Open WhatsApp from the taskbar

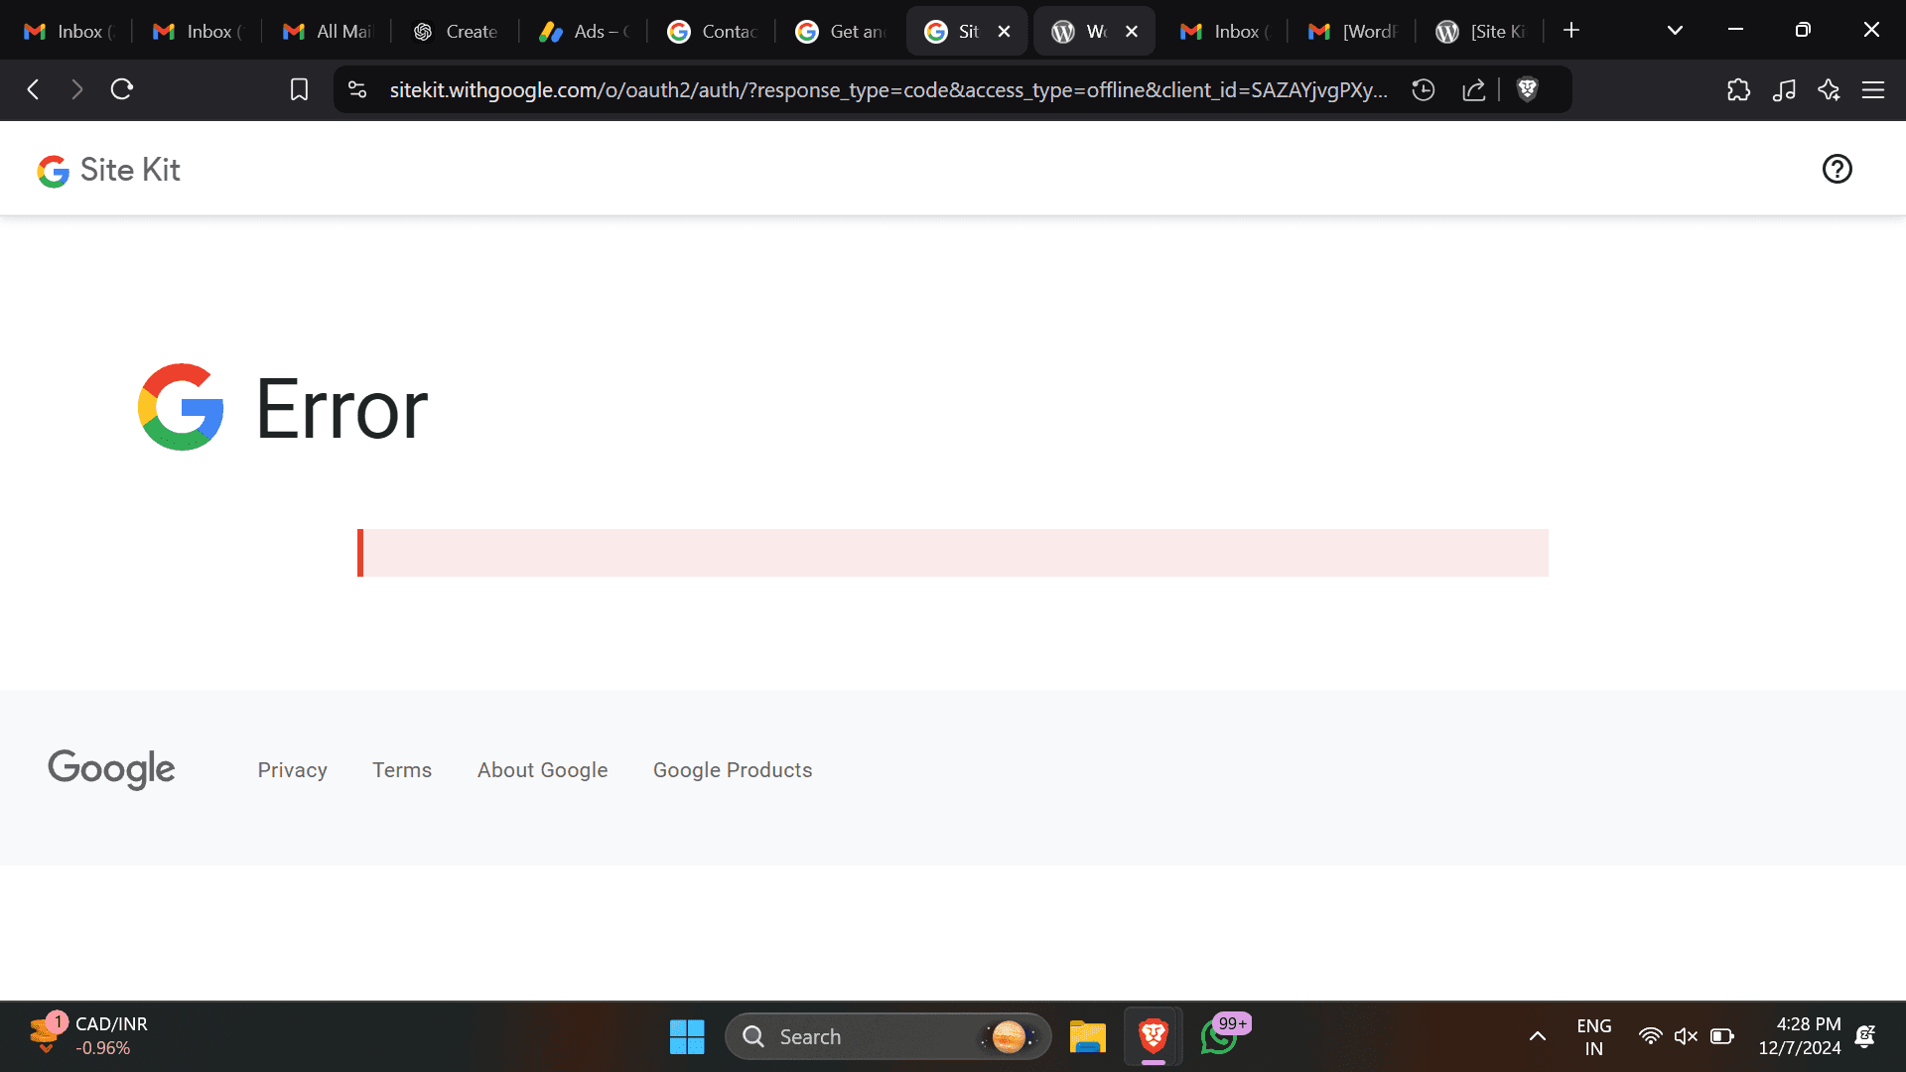[x=1219, y=1037]
